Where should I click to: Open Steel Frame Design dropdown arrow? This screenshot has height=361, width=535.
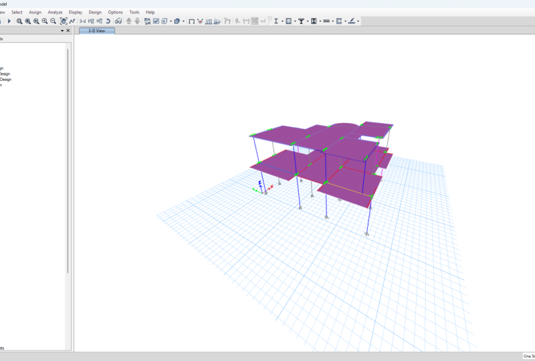tap(282, 21)
